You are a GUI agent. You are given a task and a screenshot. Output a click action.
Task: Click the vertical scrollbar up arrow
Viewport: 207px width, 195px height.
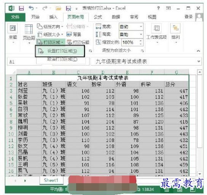[200, 72]
